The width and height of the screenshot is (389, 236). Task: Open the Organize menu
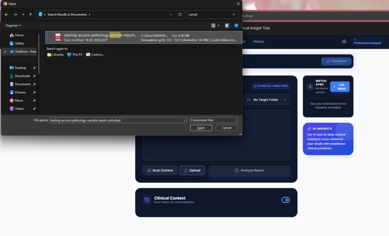[x=14, y=26]
